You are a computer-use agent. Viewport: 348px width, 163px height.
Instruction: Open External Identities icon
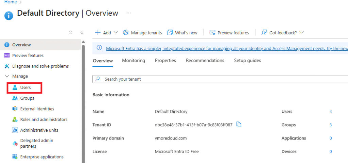15,109
